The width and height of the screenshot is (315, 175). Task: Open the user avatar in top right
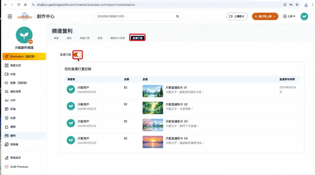304,16
